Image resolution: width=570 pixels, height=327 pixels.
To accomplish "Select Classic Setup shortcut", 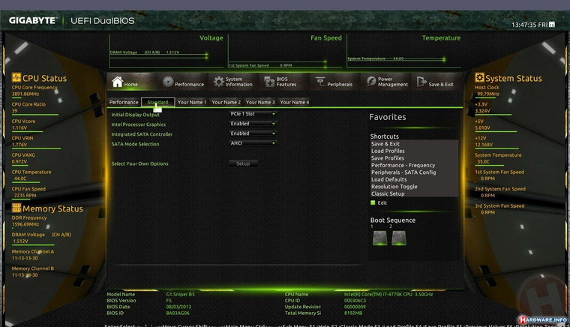I will 388,193.
